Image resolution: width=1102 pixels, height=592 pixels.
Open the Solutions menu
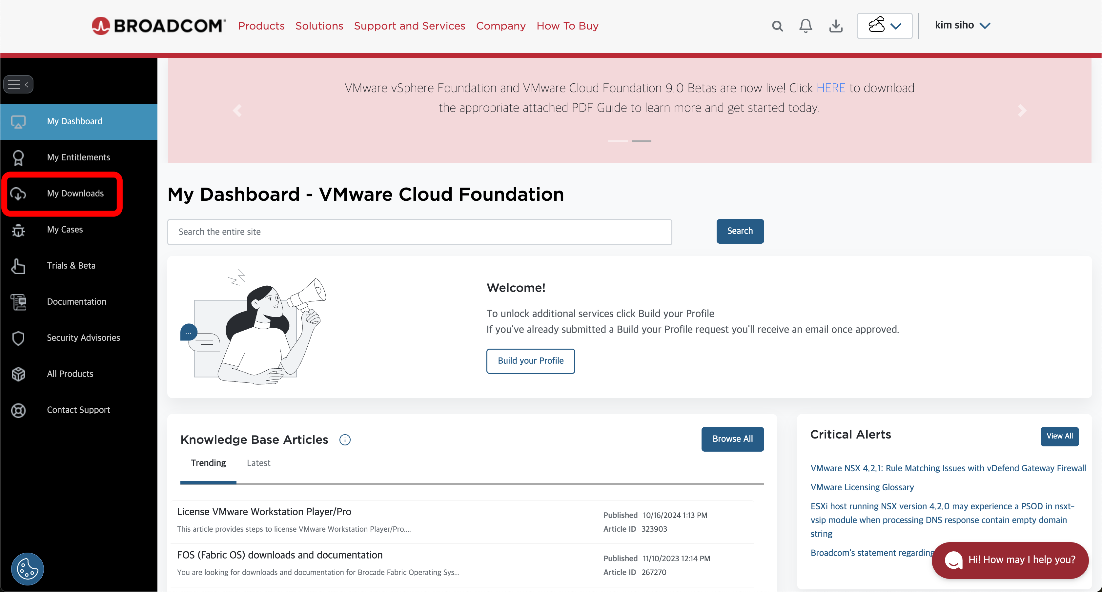point(319,26)
